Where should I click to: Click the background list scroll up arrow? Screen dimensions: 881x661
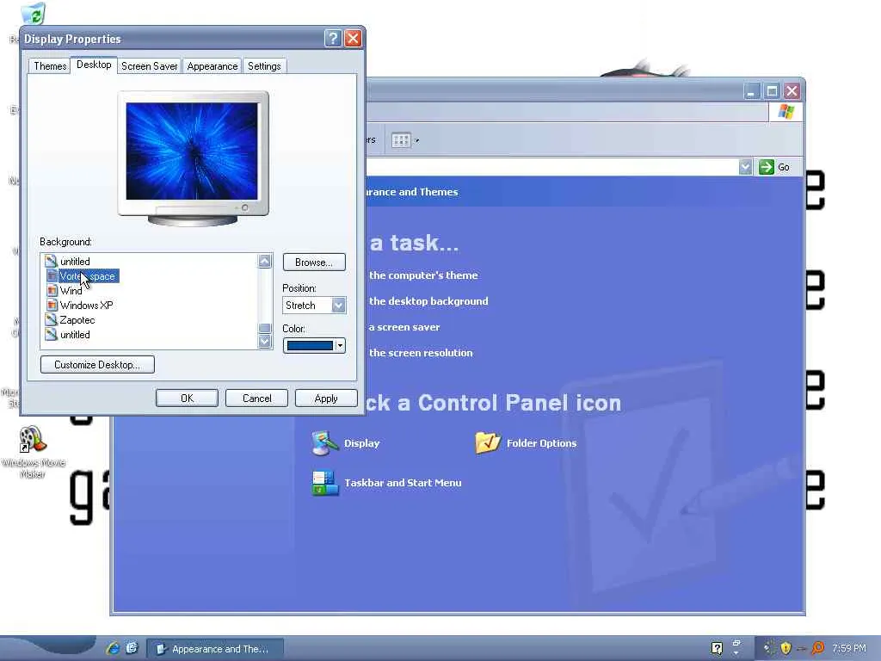pyautogui.click(x=265, y=261)
